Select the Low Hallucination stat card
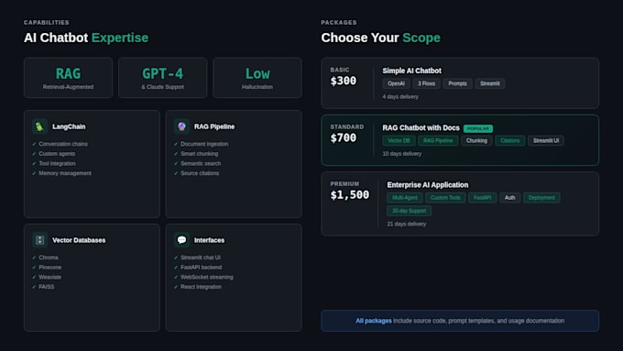 pyautogui.click(x=257, y=78)
